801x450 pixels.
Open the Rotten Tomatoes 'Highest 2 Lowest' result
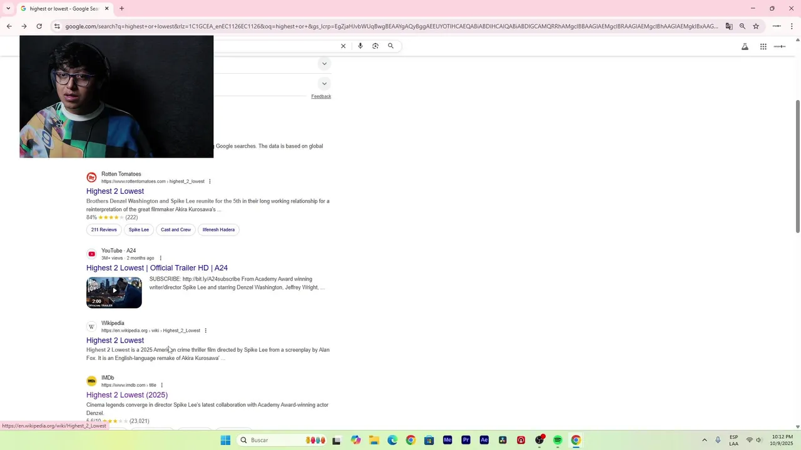click(115, 191)
